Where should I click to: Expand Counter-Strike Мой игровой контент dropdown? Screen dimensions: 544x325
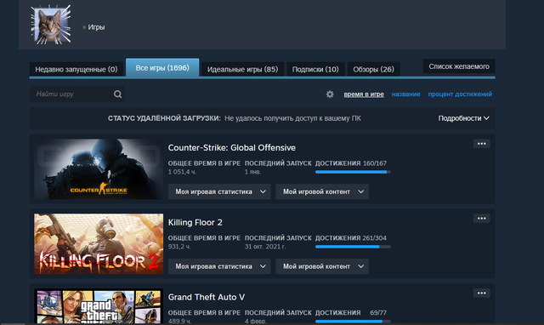[322, 191]
